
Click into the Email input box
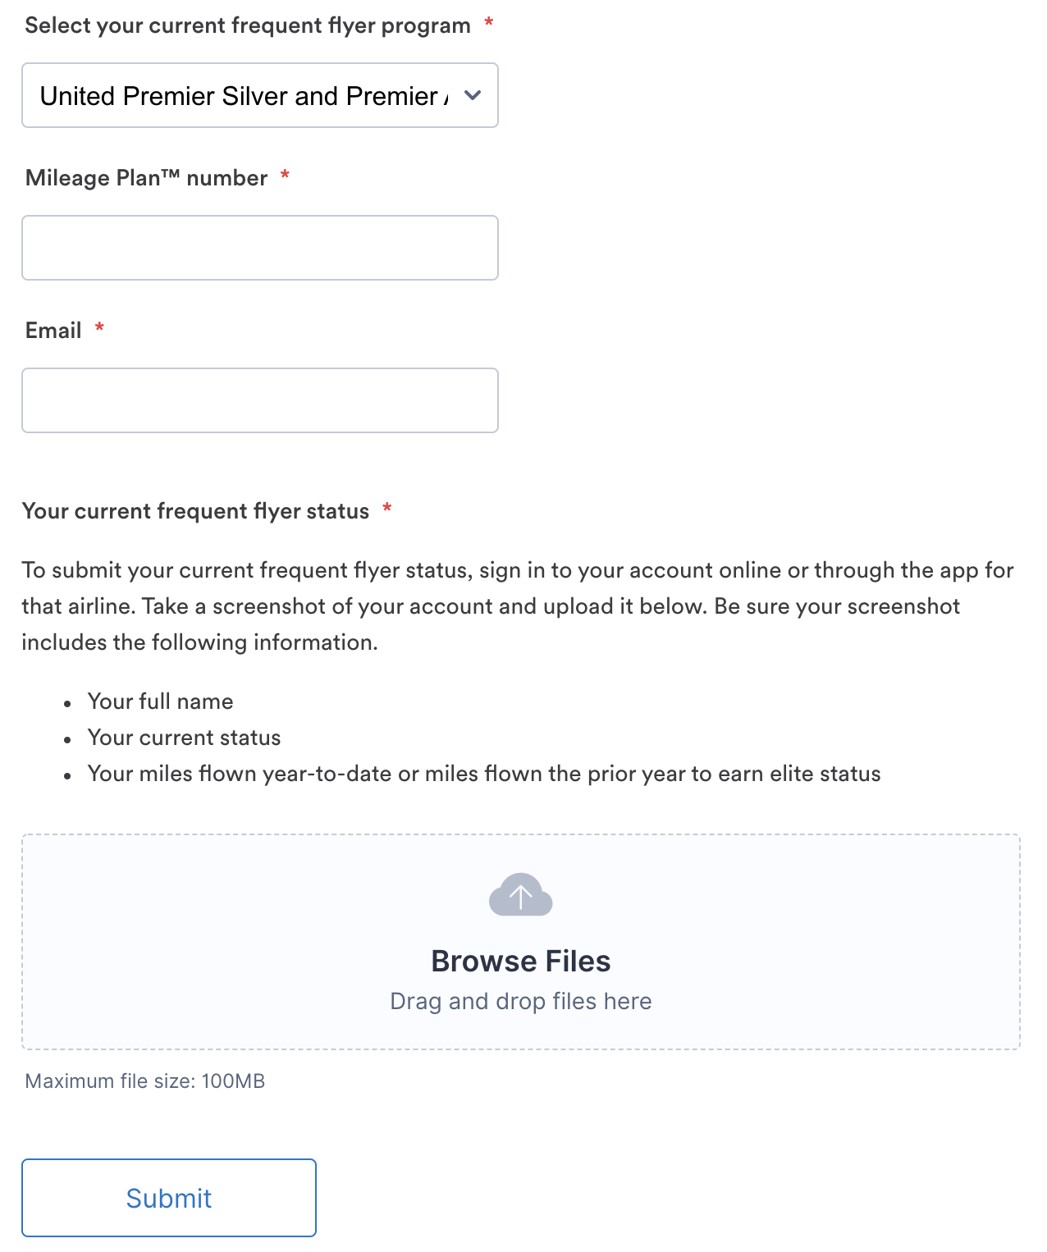[259, 400]
